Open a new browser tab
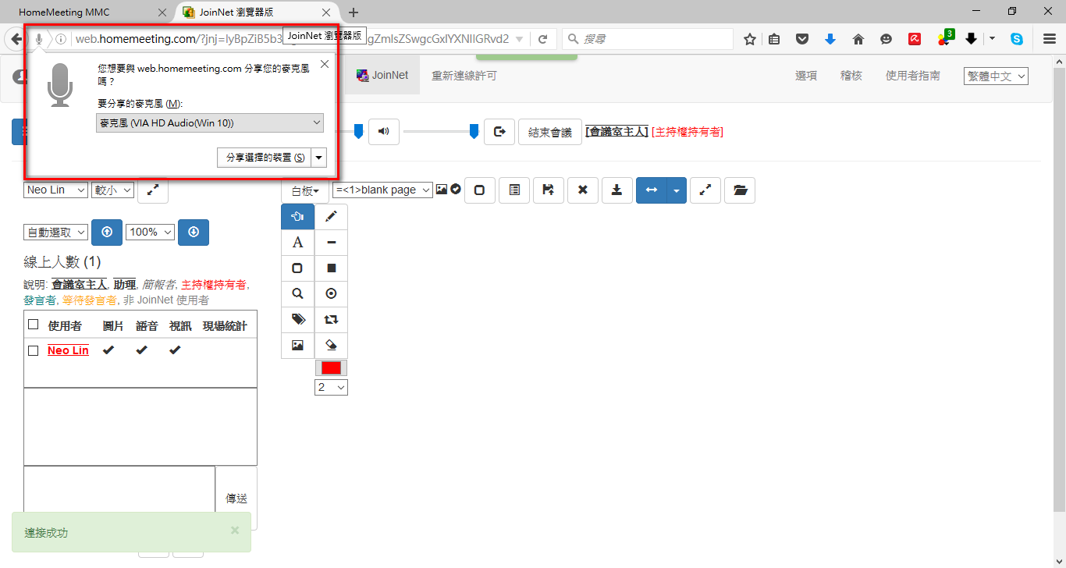 354,12
